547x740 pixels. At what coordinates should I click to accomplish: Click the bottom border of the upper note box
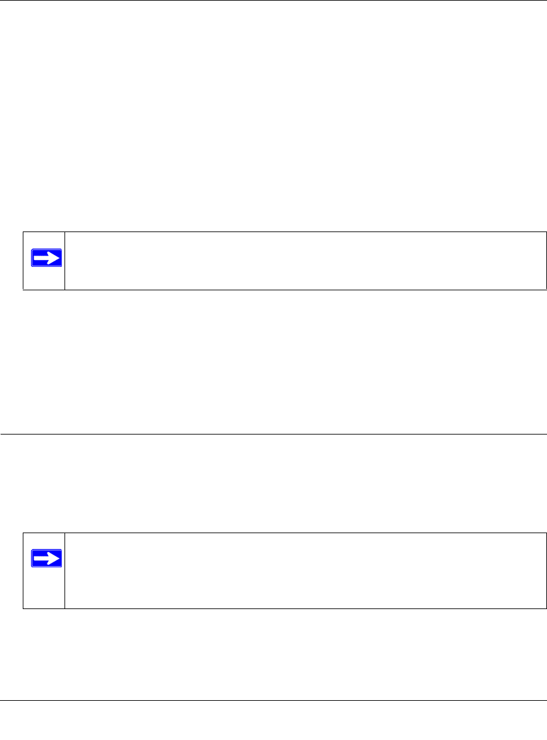pyautogui.click(x=285, y=290)
